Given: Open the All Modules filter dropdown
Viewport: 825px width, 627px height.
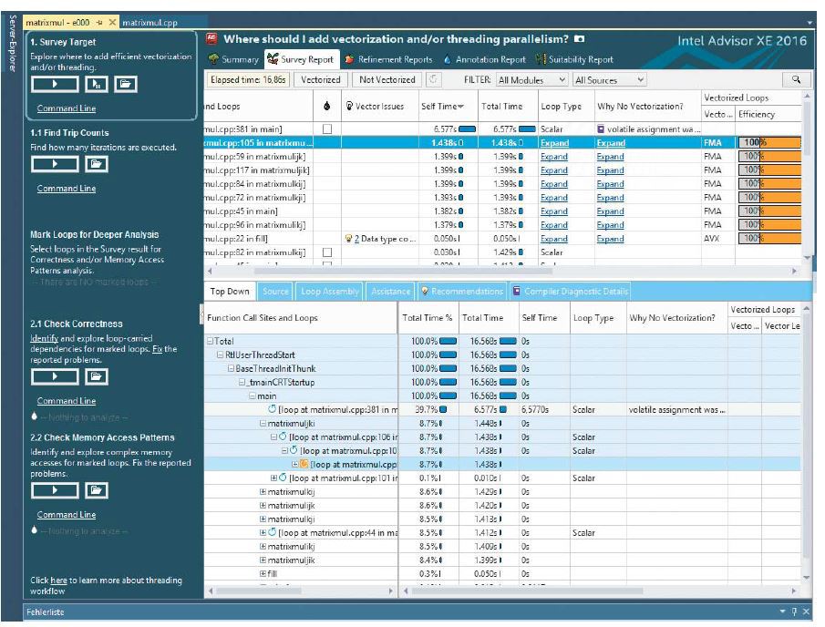Looking at the screenshot, I should pos(532,80).
